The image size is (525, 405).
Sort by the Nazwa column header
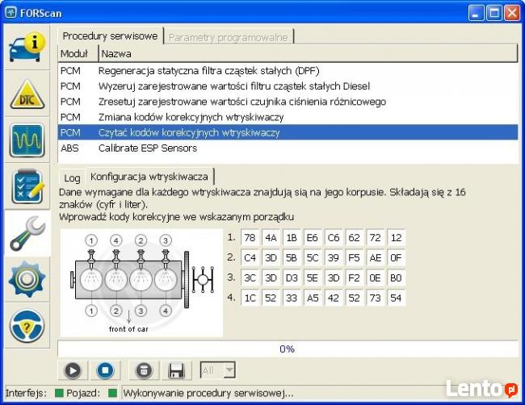tap(308, 53)
